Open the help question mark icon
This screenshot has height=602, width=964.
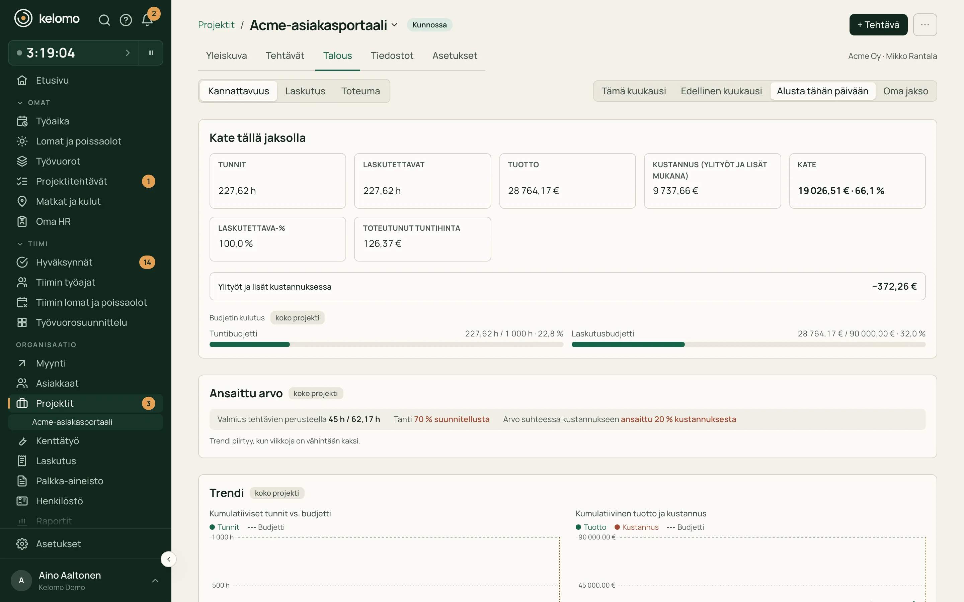pos(126,20)
